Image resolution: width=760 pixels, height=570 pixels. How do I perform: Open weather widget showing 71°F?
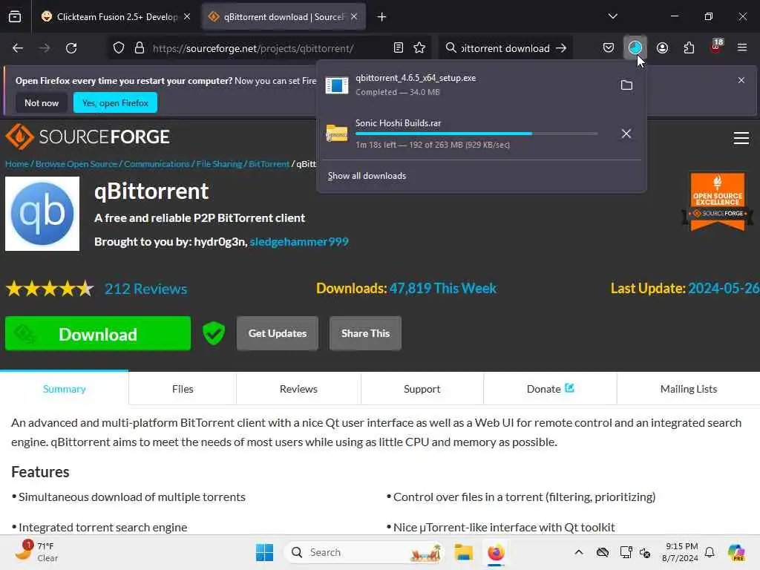pyautogui.click(x=36, y=551)
